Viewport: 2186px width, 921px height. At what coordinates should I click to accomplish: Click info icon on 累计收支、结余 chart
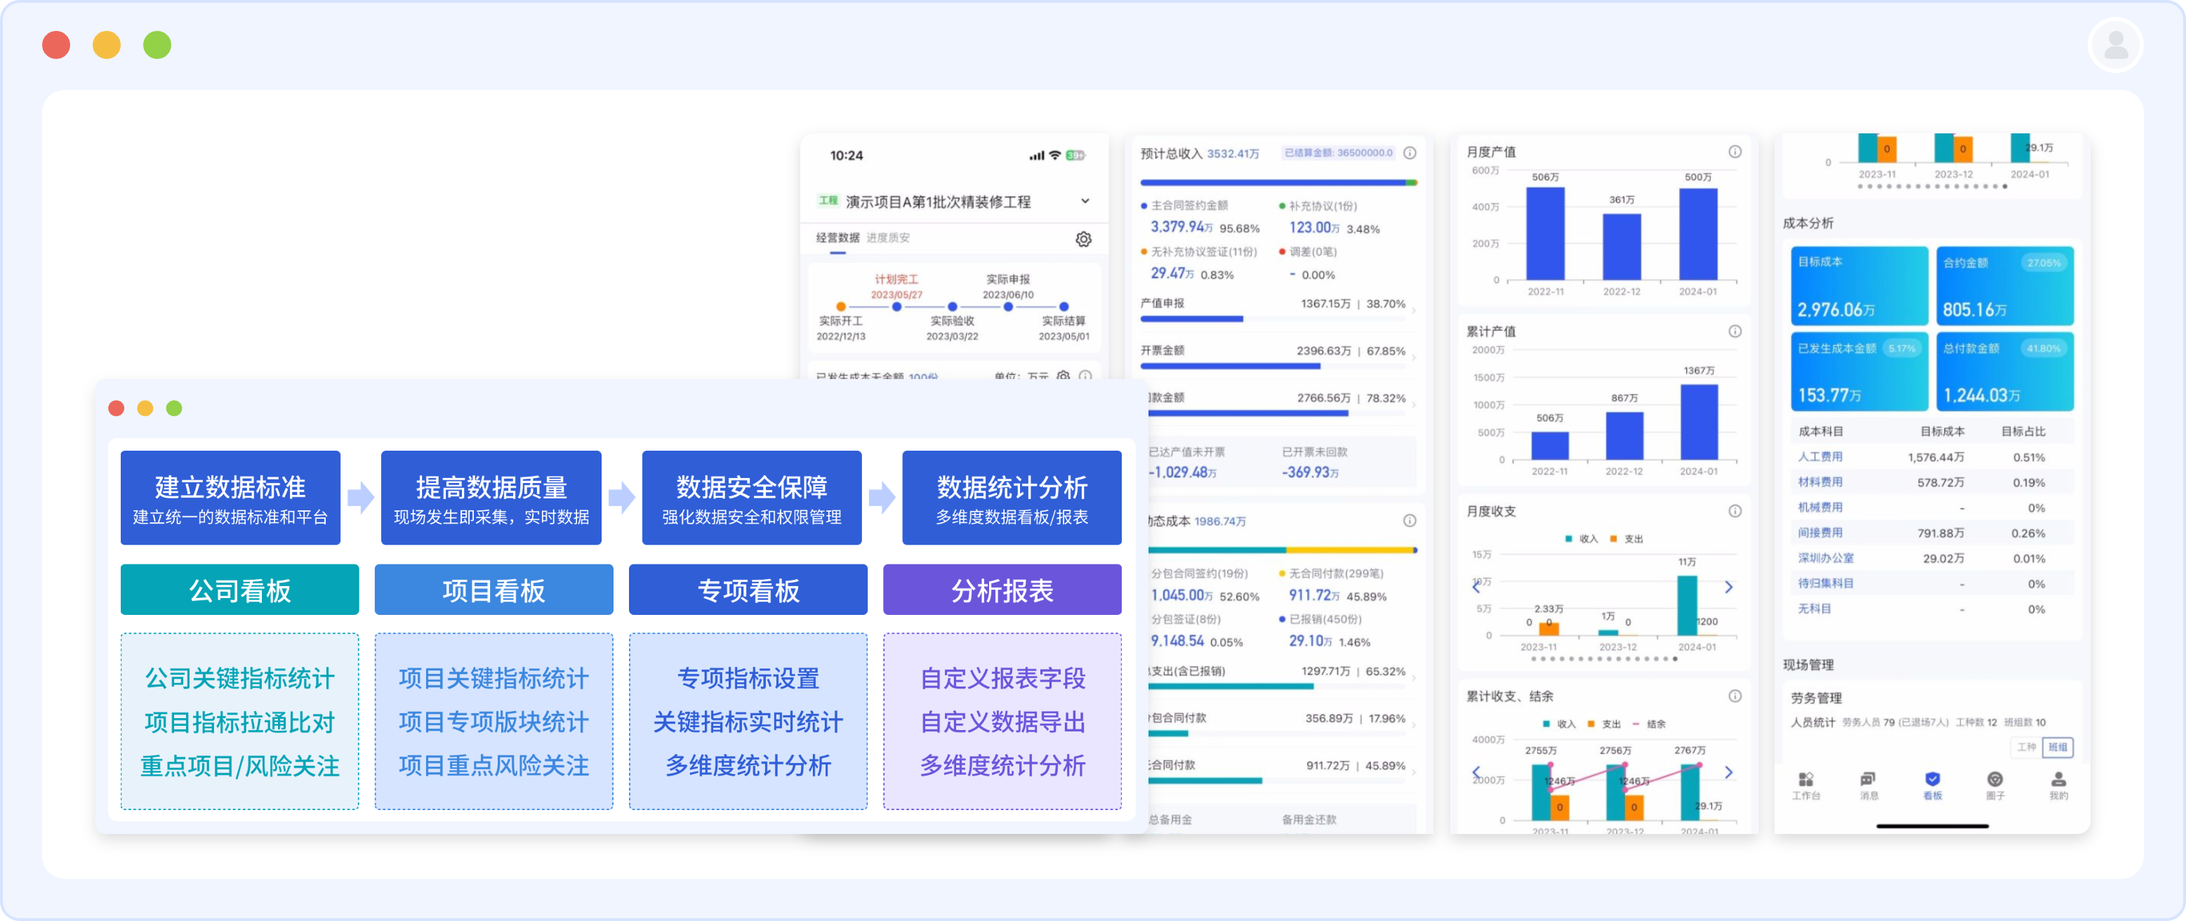pyautogui.click(x=1735, y=696)
